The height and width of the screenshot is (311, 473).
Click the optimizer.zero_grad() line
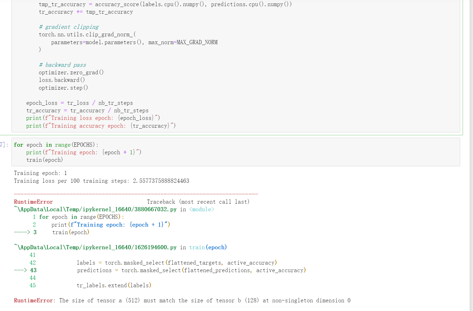[x=71, y=72]
